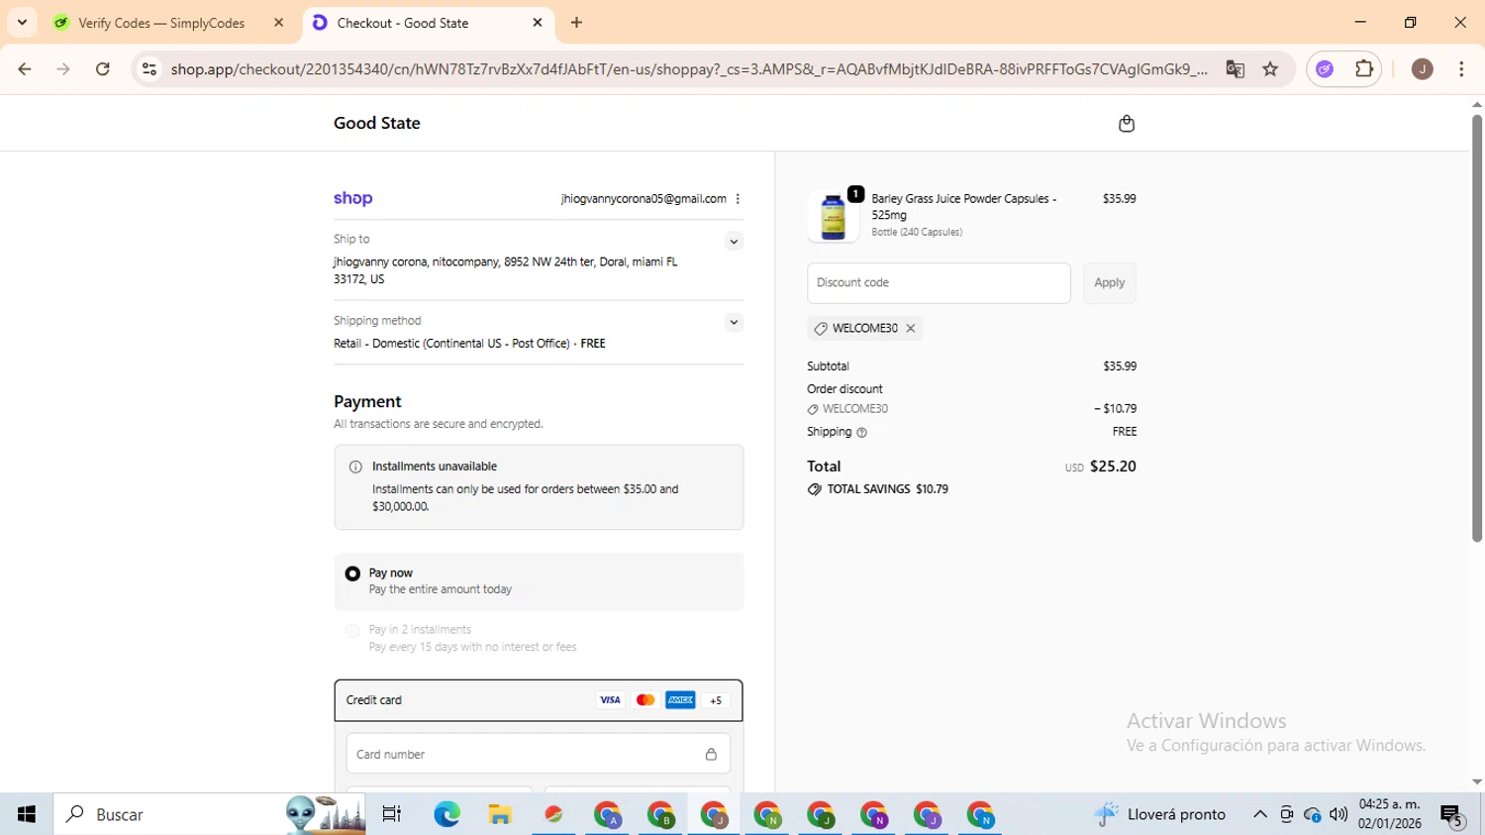Open the shopping bag cart icon

tap(1126, 124)
